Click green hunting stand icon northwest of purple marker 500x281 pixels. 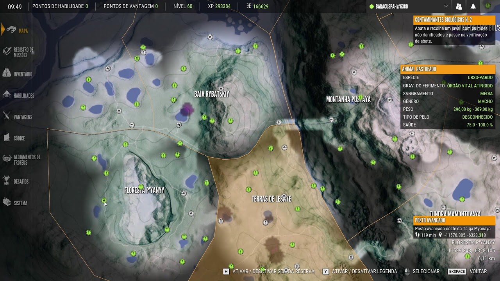[x=173, y=100]
